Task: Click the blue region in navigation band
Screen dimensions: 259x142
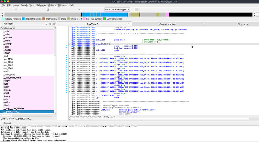Action: click(x=105, y=15)
